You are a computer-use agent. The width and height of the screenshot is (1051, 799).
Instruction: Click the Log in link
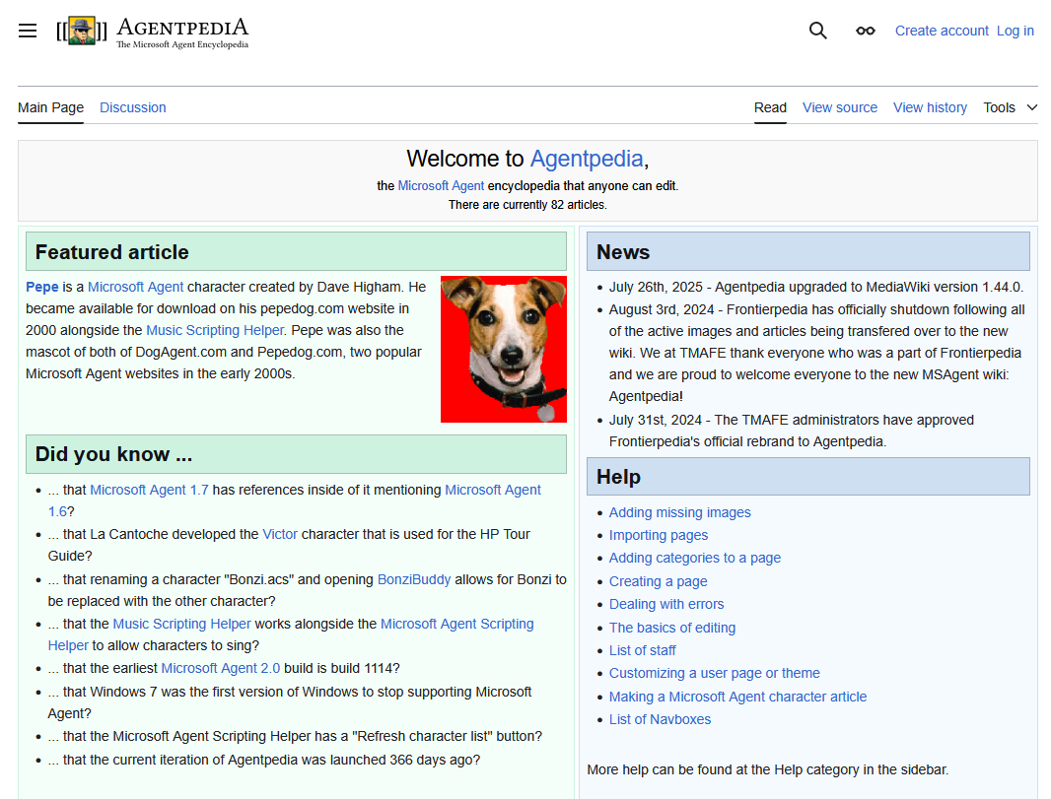1015,31
